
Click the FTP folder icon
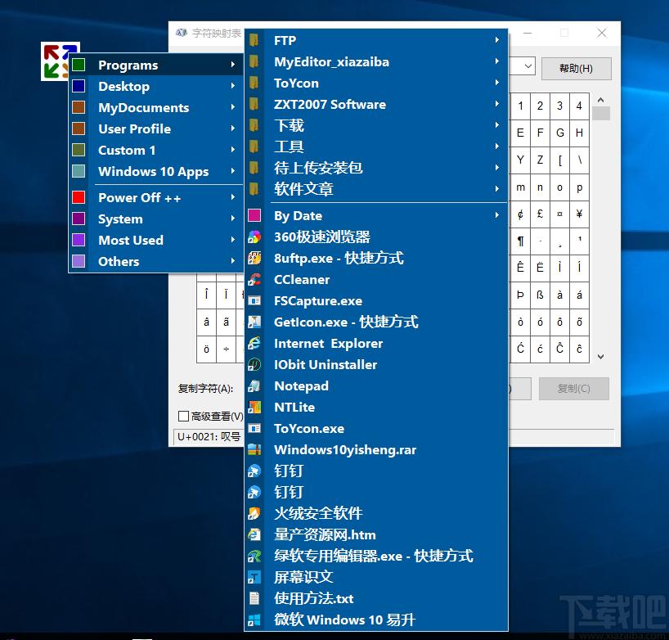(254, 41)
